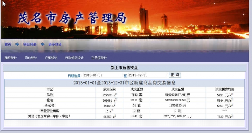Click the end date field 2013-12-31

[148, 75]
